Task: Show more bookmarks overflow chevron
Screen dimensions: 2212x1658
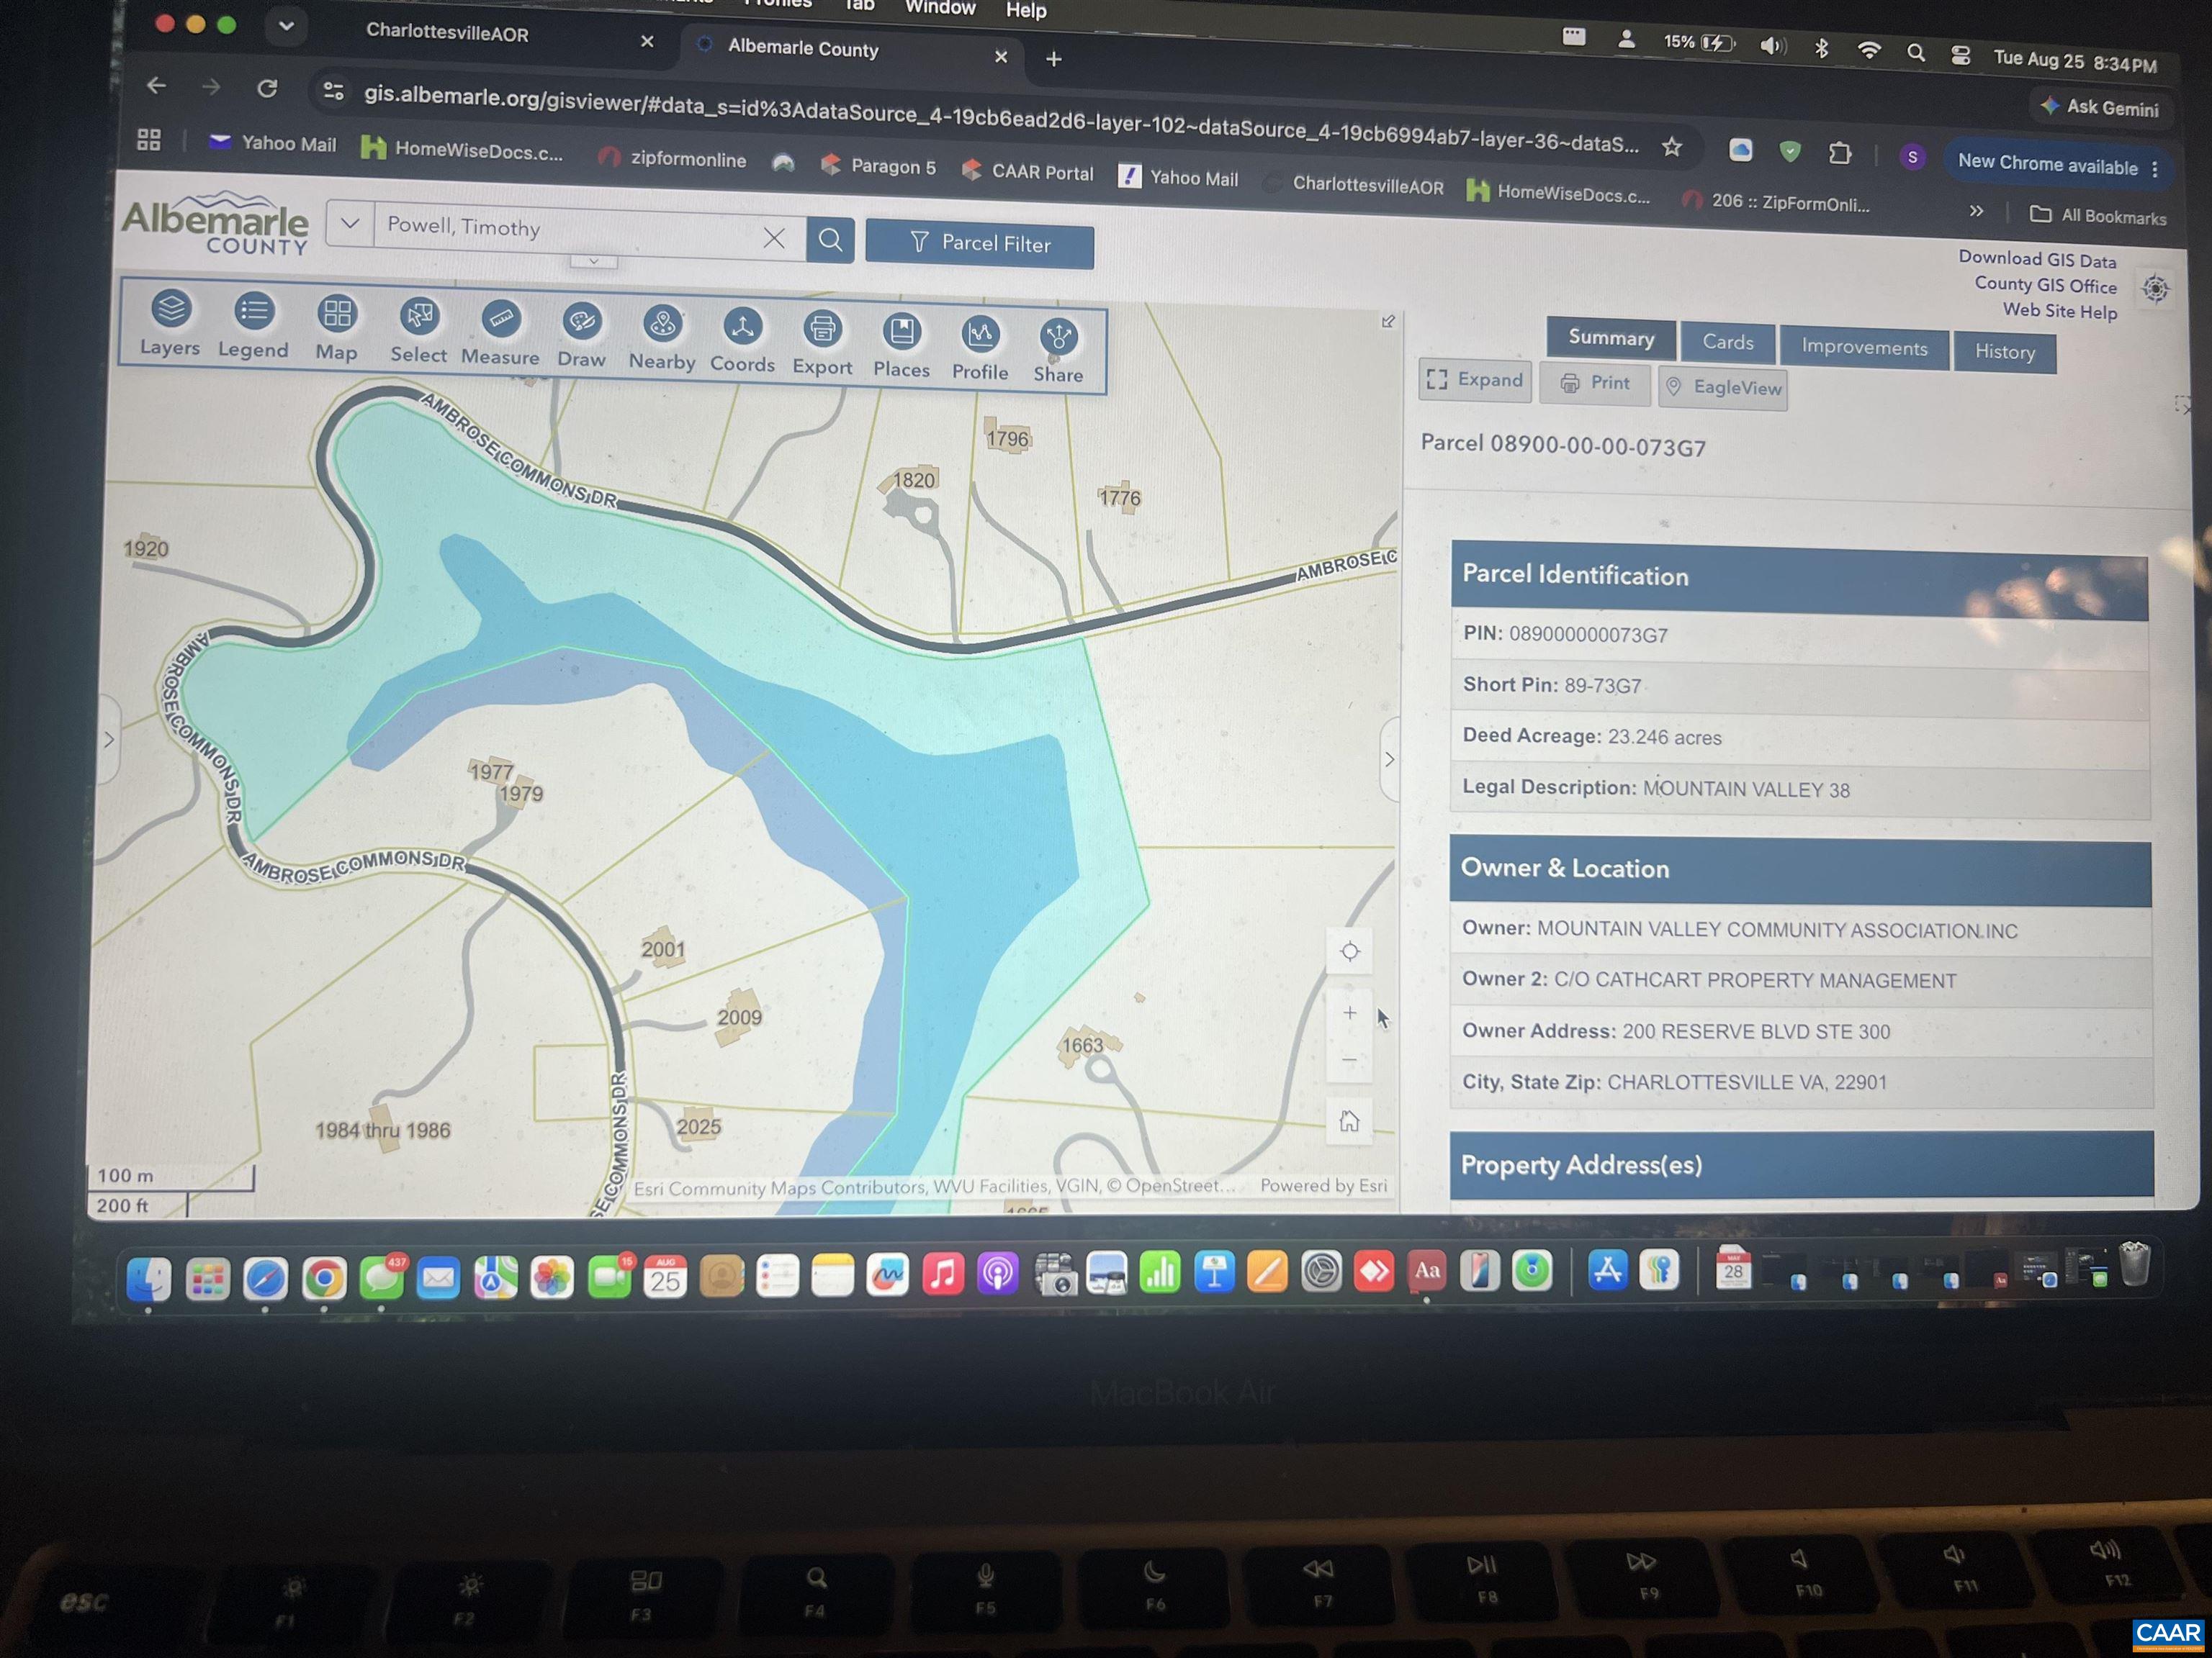Action: coord(1975,211)
